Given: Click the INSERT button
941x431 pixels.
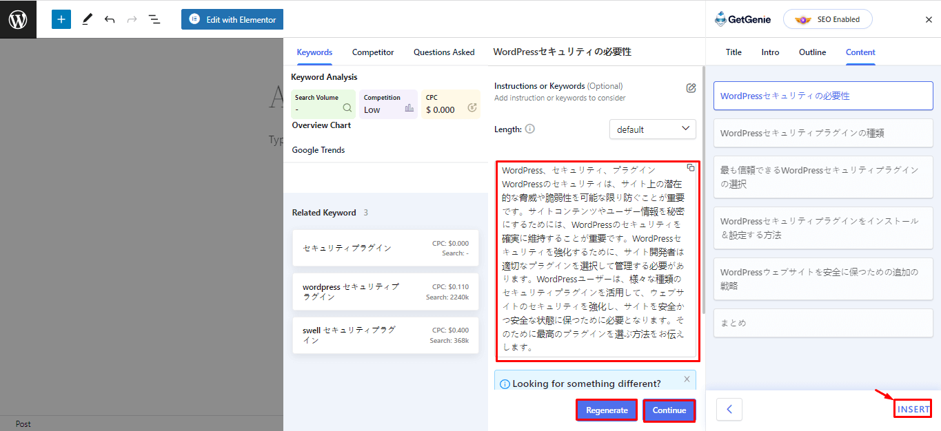Looking at the screenshot, I should click(x=913, y=409).
